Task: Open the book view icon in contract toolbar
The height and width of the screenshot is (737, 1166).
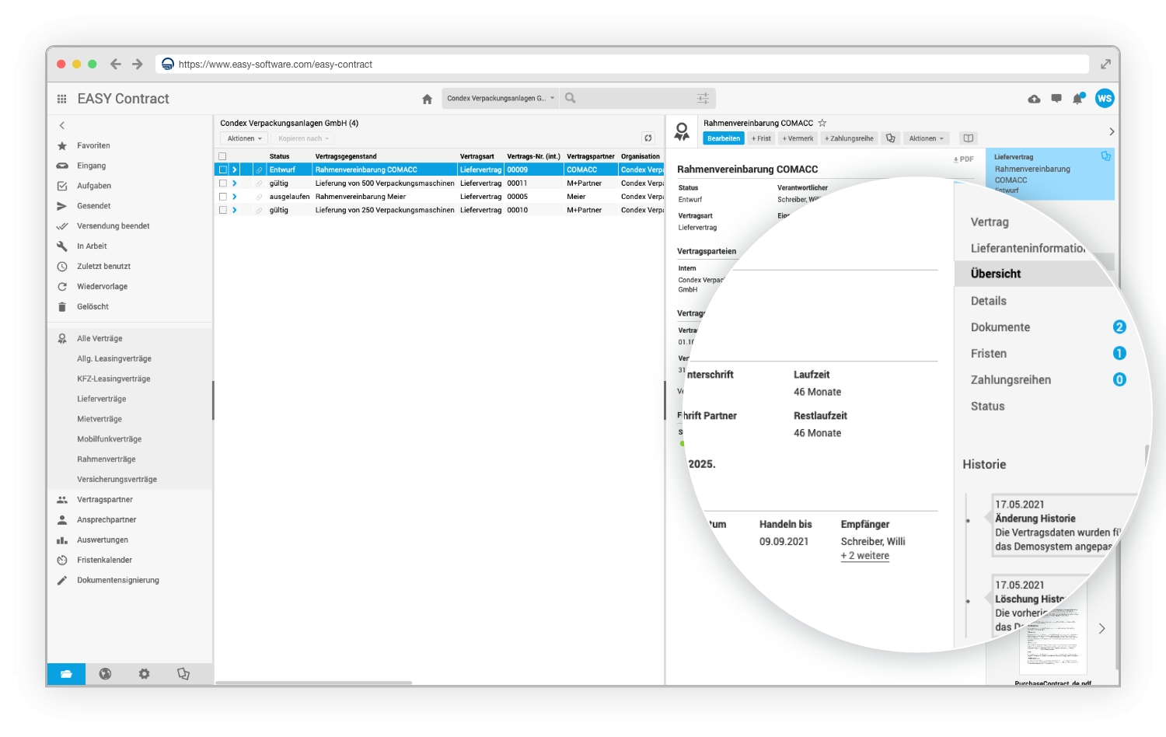Action: coord(969,138)
